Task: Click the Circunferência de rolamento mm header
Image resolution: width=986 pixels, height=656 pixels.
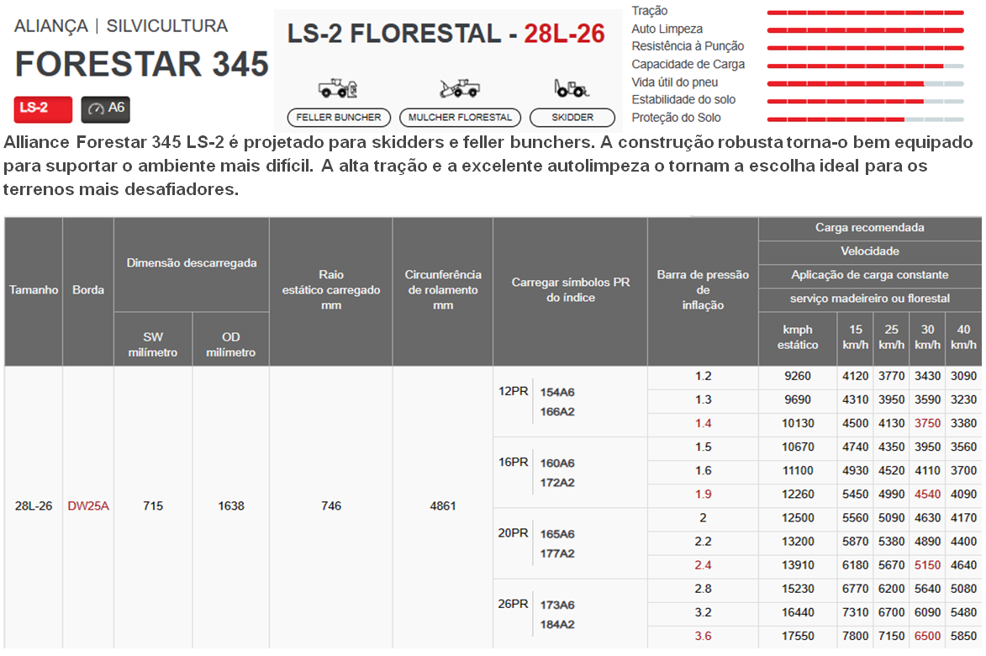Action: (443, 290)
